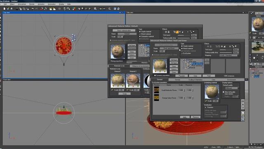
Task: Click the Paint button
Action: coord(209,76)
